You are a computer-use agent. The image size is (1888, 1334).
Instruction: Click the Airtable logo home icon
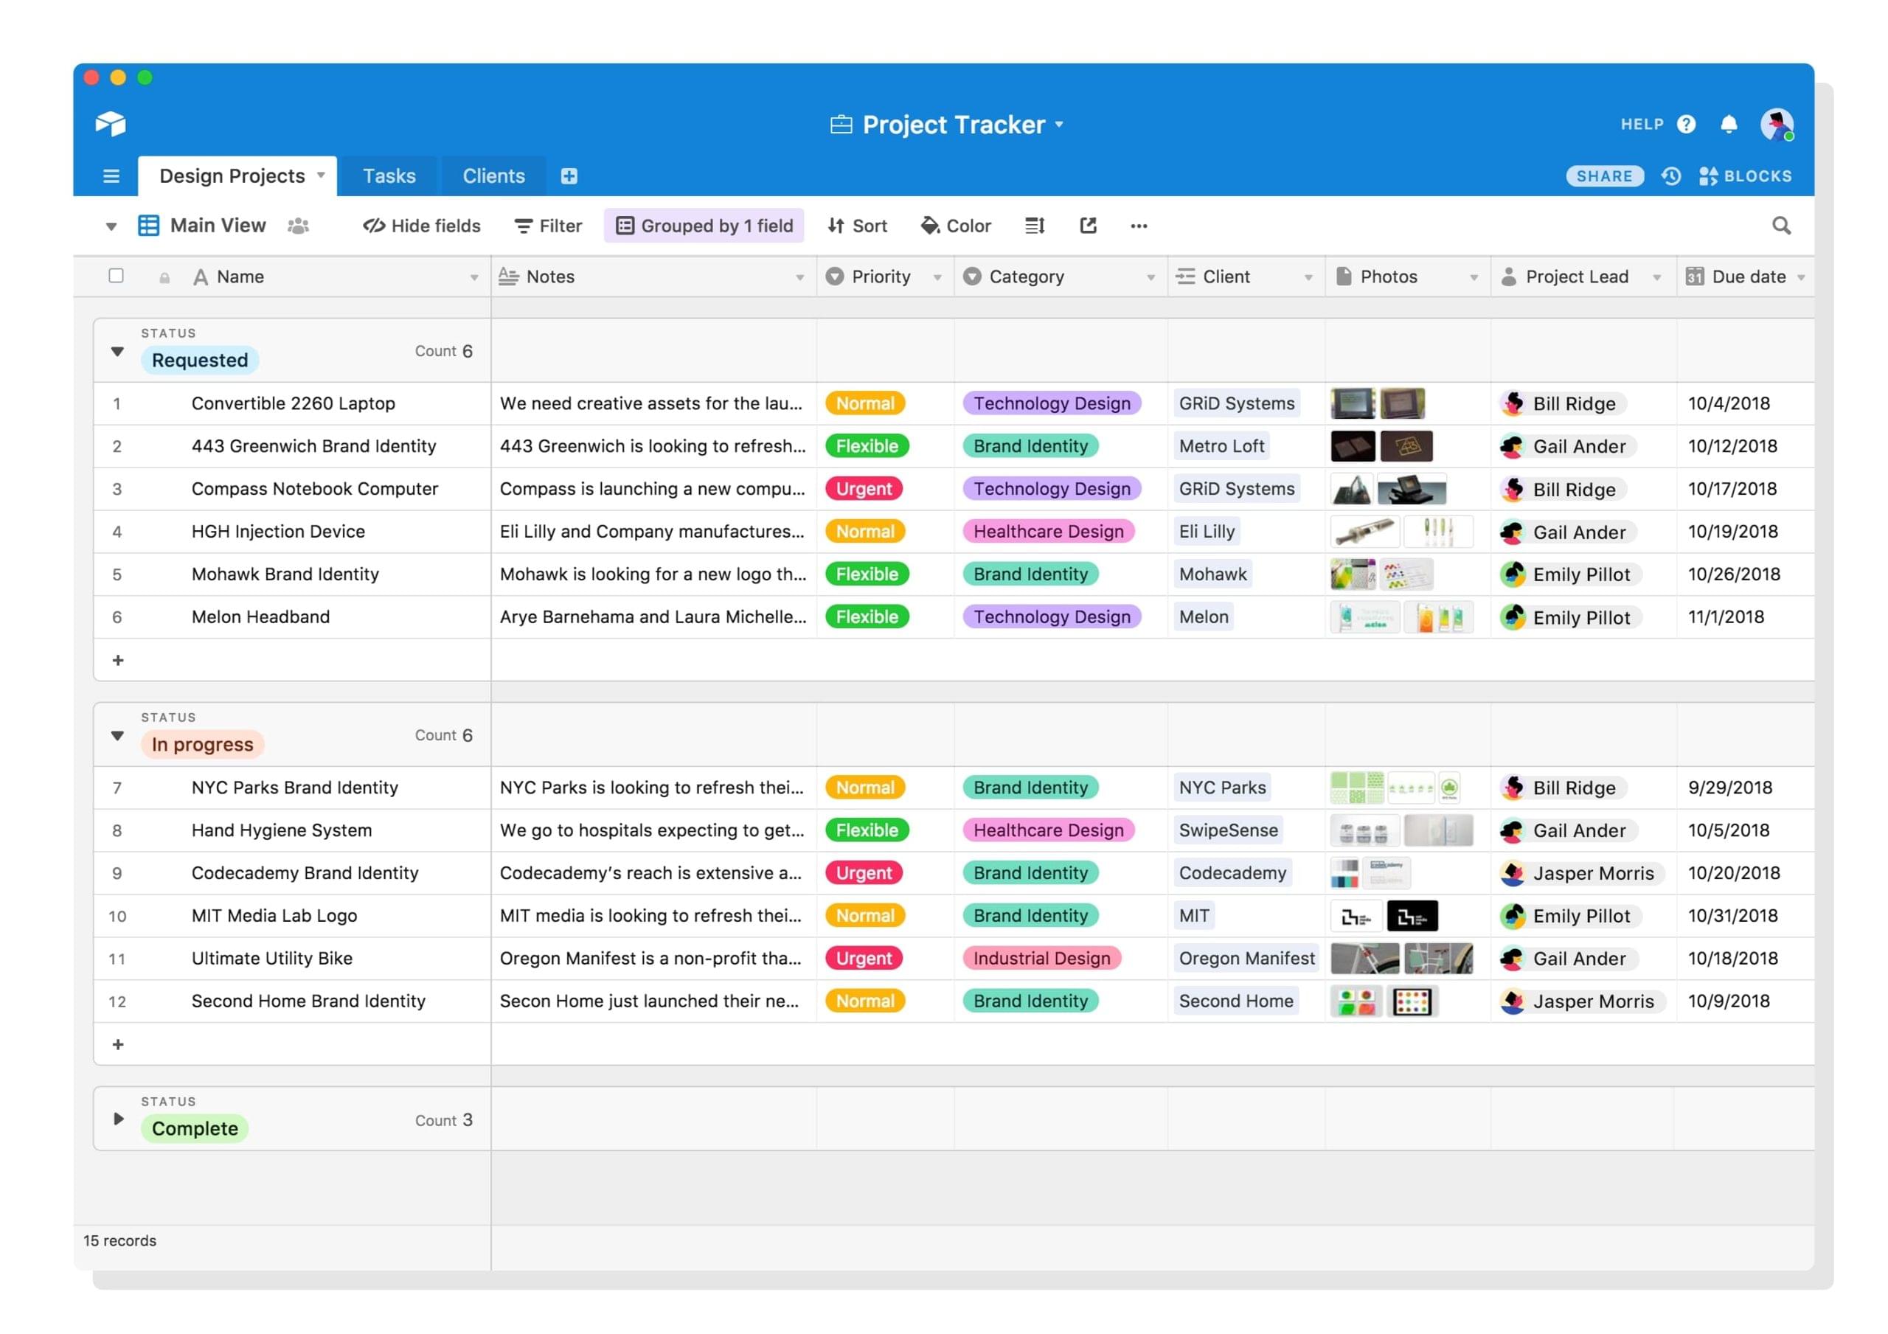click(x=110, y=123)
